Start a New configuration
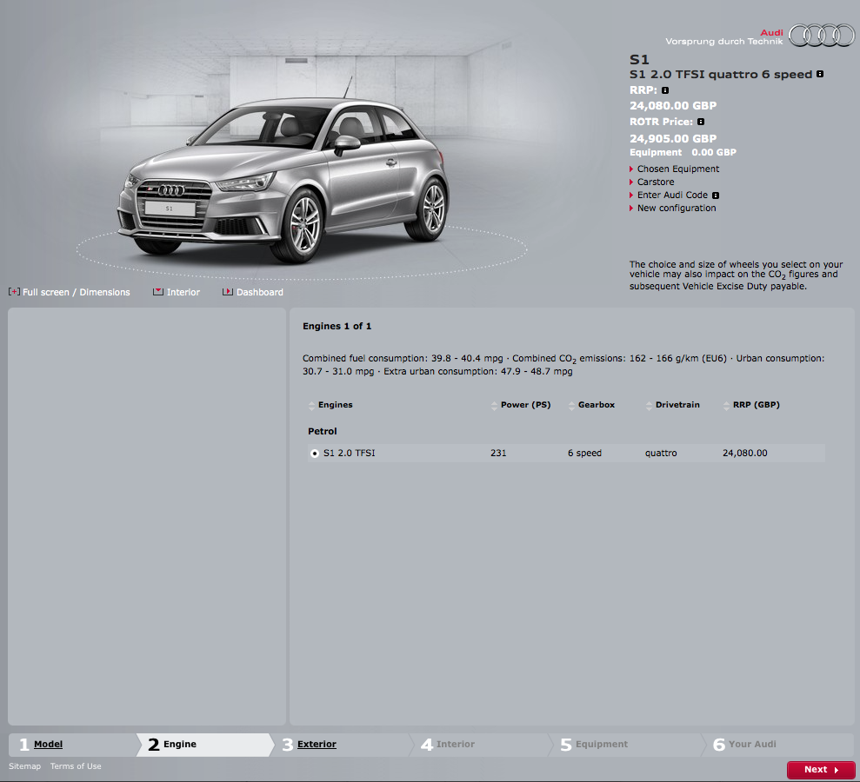Image resolution: width=860 pixels, height=782 pixels. pyautogui.click(x=676, y=209)
